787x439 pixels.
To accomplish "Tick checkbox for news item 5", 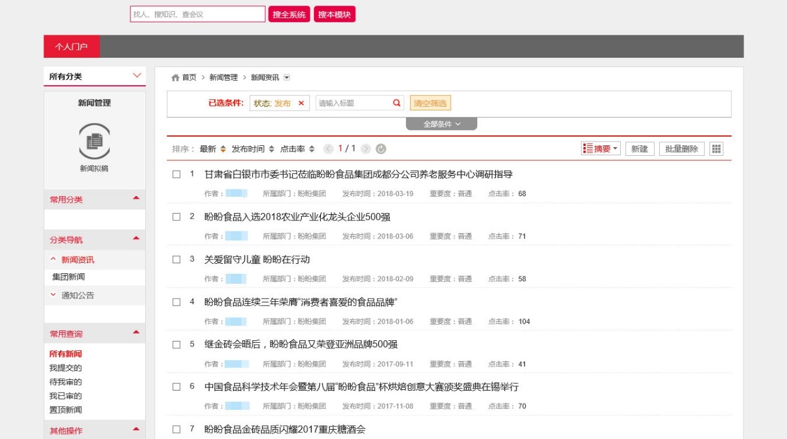I will click(176, 345).
